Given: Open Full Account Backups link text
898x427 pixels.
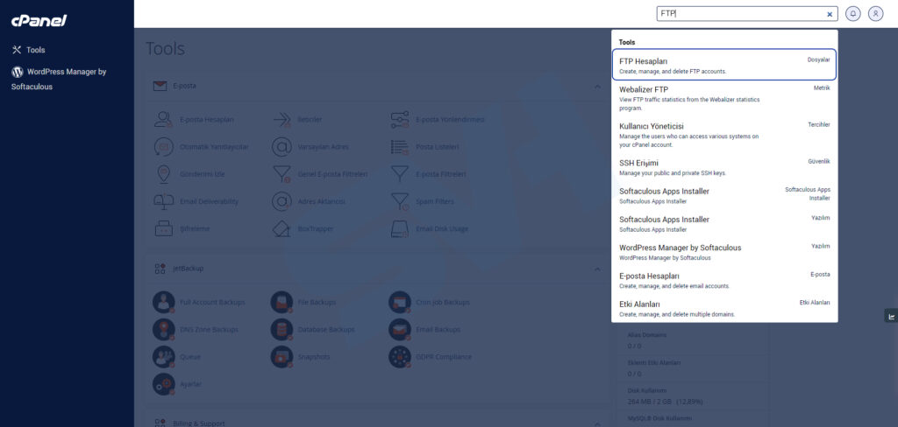Looking at the screenshot, I should [212, 302].
